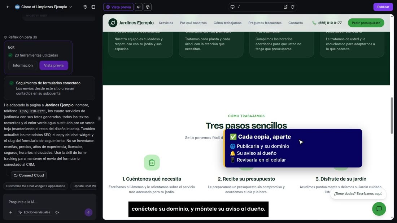Switch to the Vista previa top tab
The width and height of the screenshot is (397, 223).
pyautogui.click(x=118, y=7)
